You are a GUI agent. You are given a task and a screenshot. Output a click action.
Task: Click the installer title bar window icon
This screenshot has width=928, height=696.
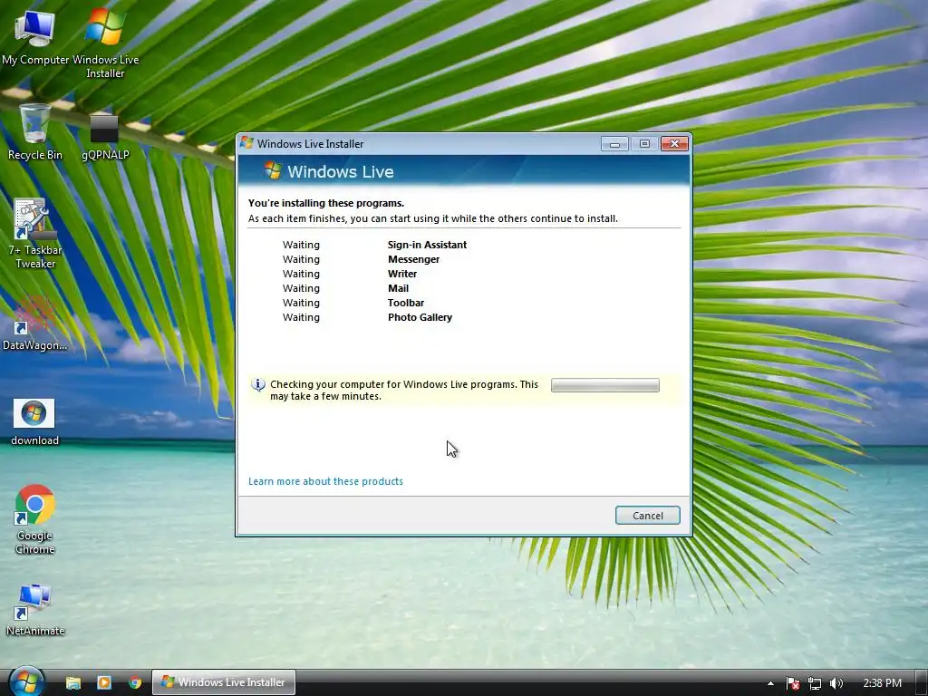246,143
